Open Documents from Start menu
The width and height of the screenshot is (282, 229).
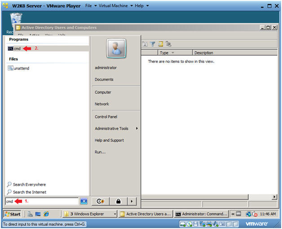click(x=104, y=79)
